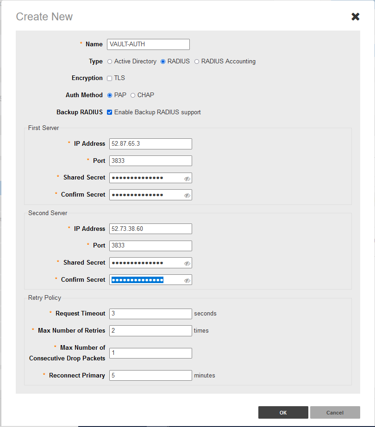Image resolution: width=375 pixels, height=427 pixels.
Task: Select the RADIUS type option
Action: pos(163,62)
